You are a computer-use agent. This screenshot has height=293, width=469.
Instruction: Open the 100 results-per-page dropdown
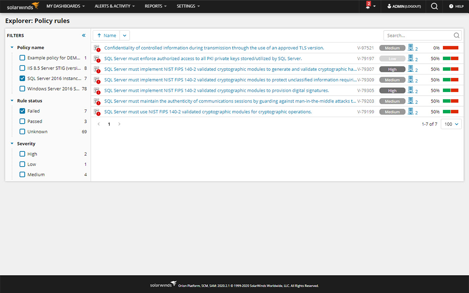(x=451, y=124)
